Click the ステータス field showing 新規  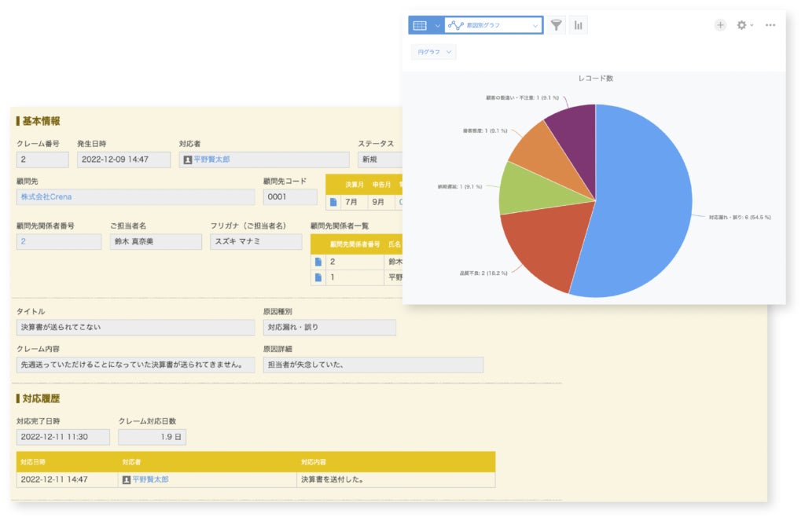pyautogui.click(x=380, y=160)
